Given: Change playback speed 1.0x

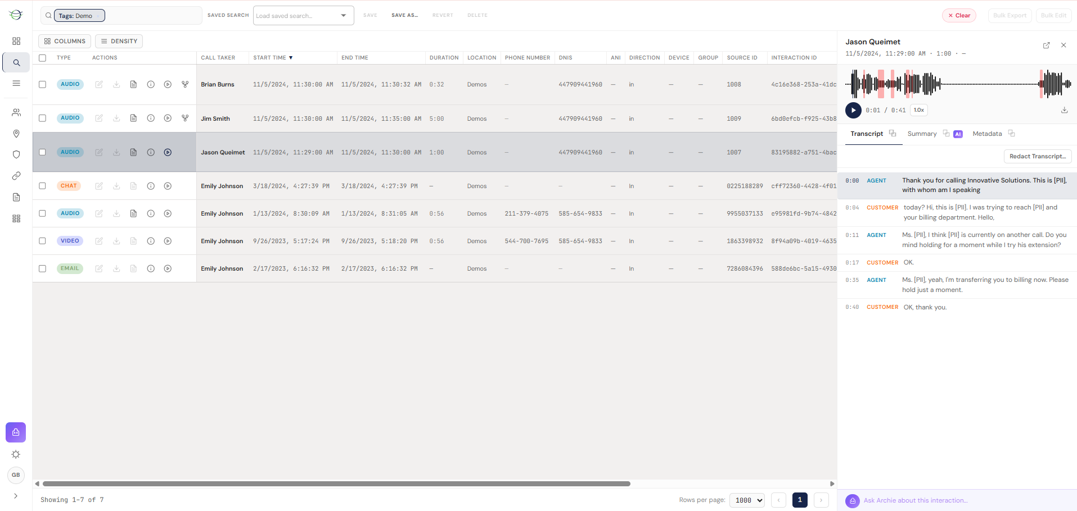Looking at the screenshot, I should [919, 110].
